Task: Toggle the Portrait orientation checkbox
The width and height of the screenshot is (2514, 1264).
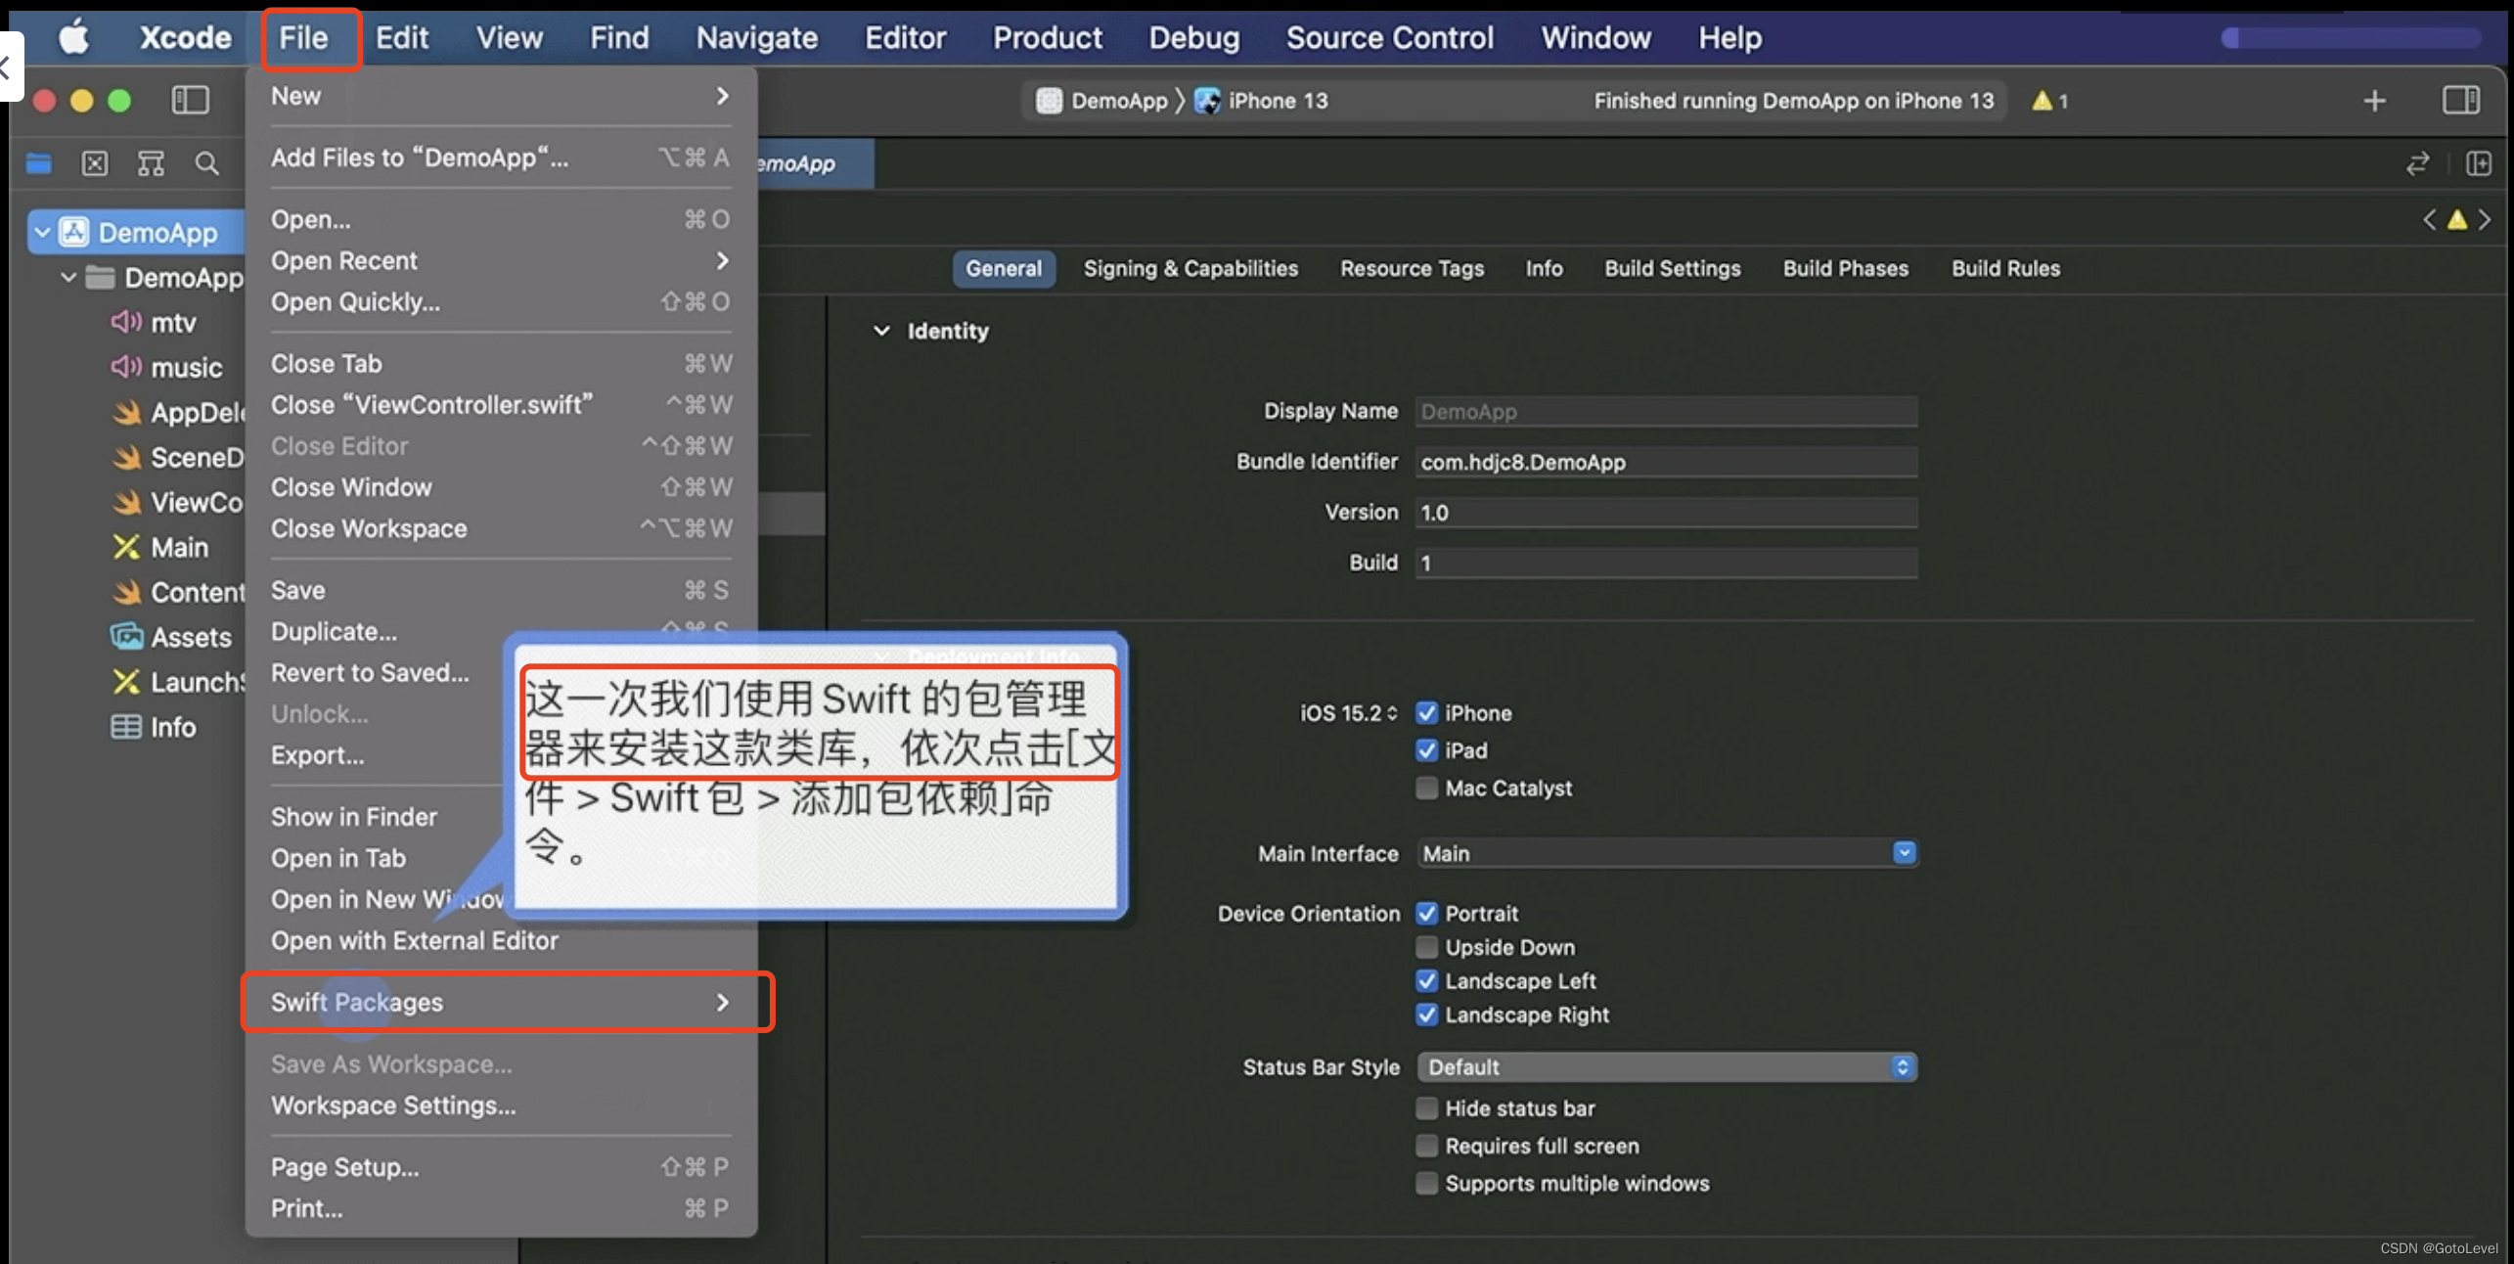Action: [1426, 914]
